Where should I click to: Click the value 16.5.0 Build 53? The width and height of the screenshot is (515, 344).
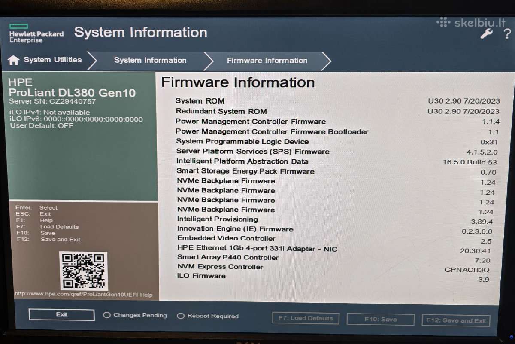(470, 162)
